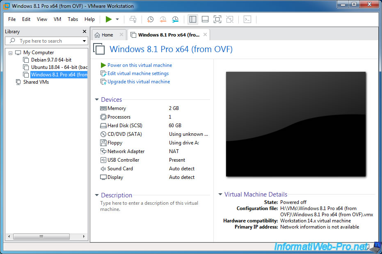382x254 pixels.
Task: Toggle the Library sidebar view icon
Action: (193, 19)
